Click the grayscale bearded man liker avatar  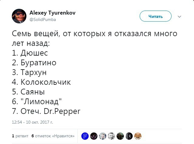[111, 135]
